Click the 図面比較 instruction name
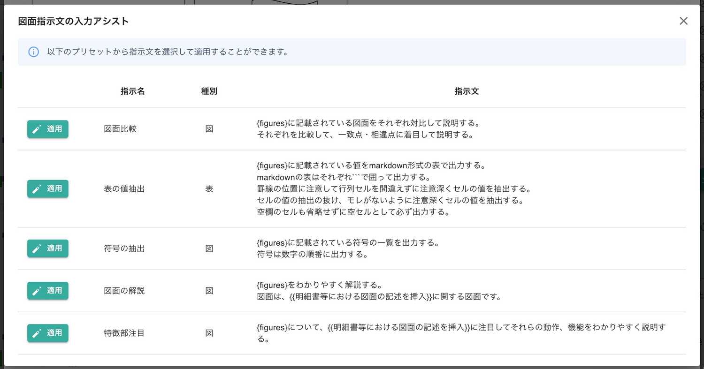Screen dimensions: 704x369 click(120, 128)
